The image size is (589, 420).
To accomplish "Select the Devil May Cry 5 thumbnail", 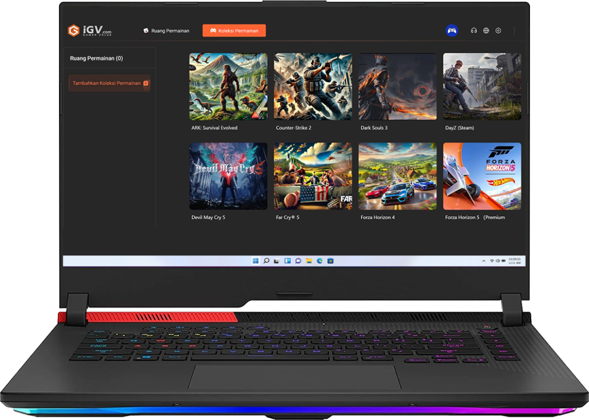I will 229,176.
